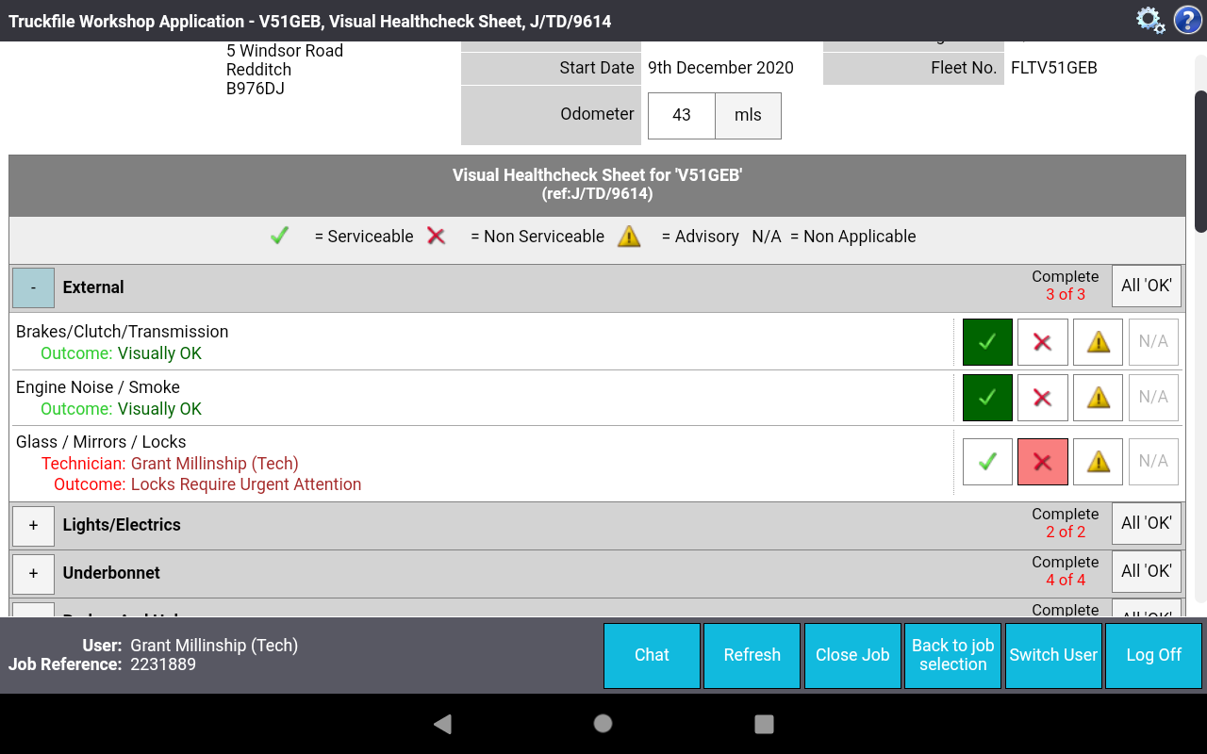
Task: Tap the Android back navigation icon
Action: coord(441,724)
